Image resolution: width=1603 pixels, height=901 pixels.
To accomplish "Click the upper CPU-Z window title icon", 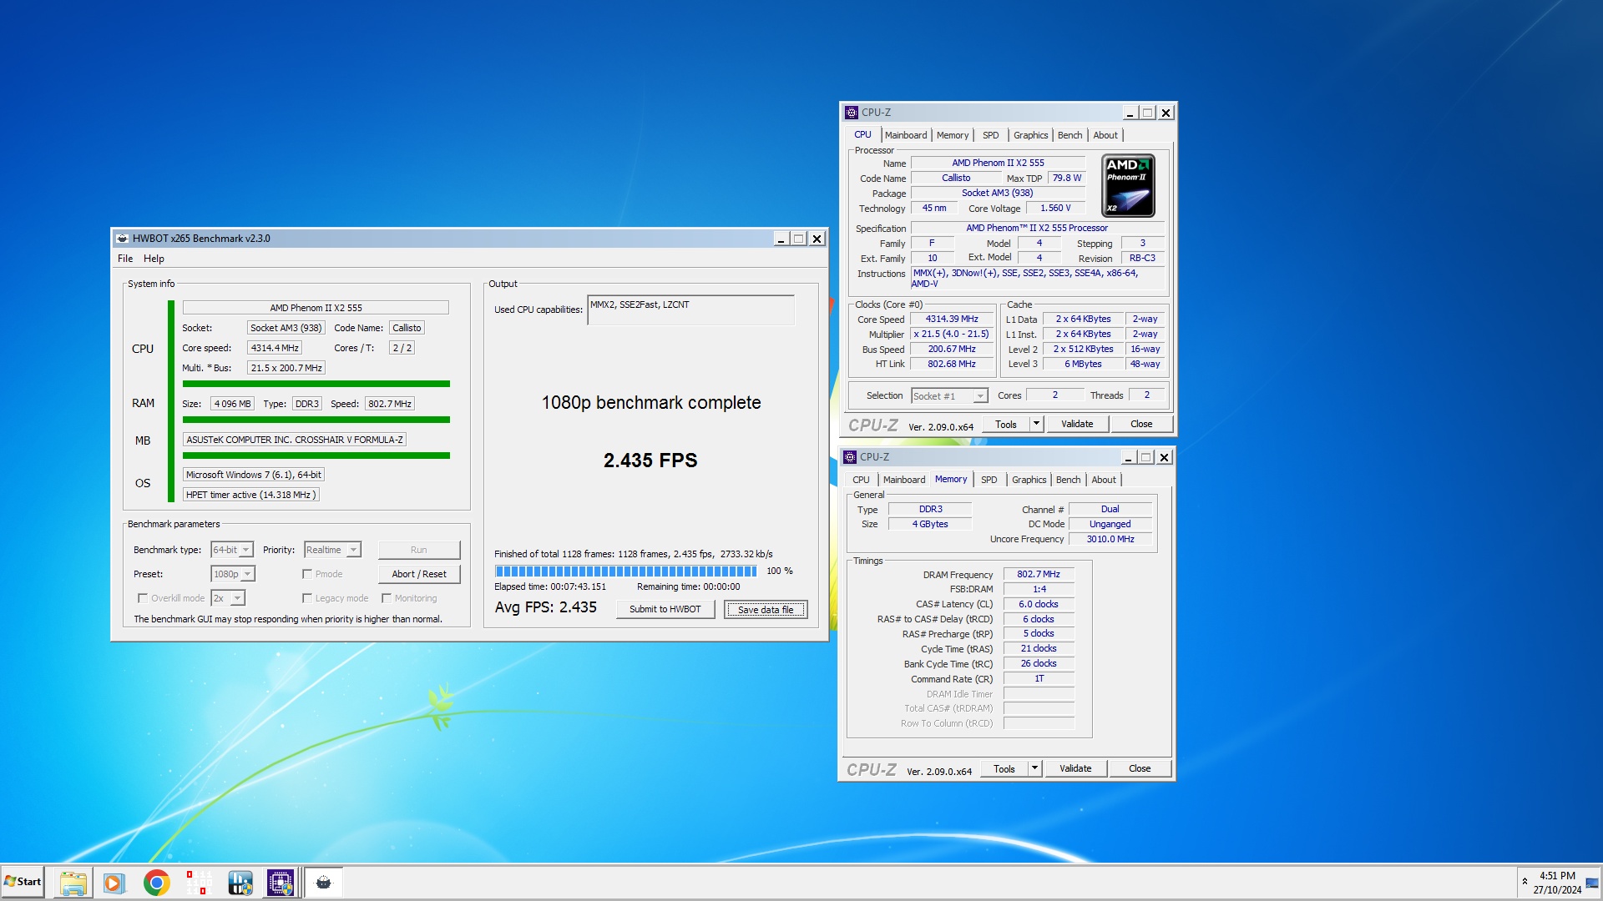I will coord(852,113).
